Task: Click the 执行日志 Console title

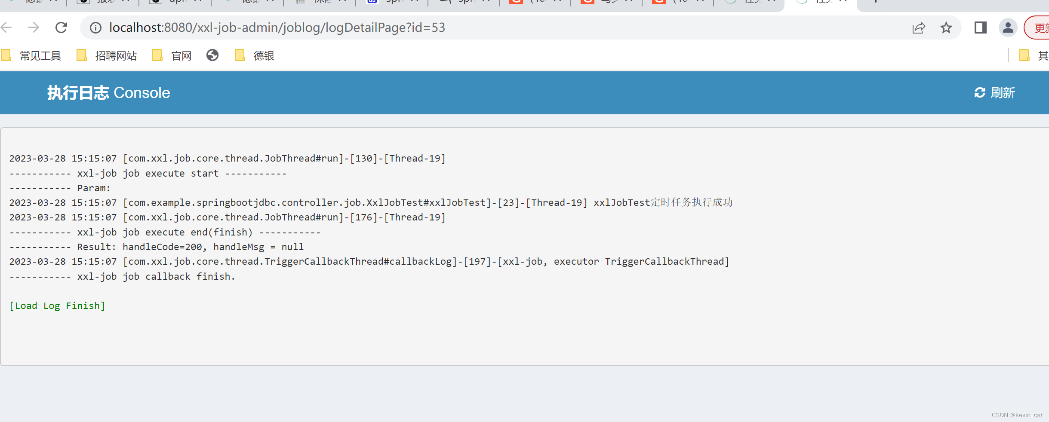Action: pos(108,93)
